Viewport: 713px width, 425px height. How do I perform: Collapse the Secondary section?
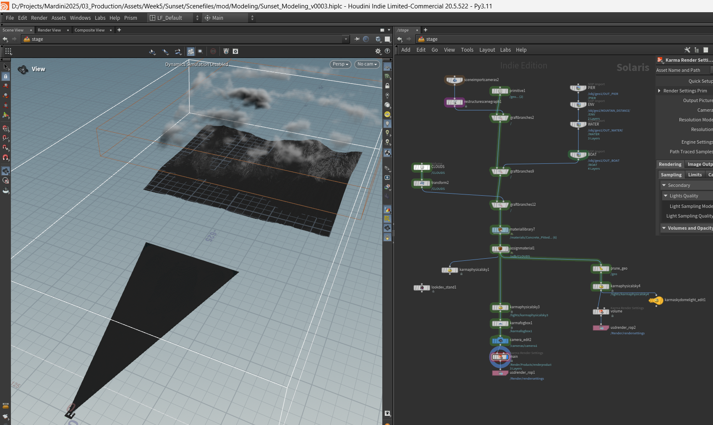coord(664,185)
